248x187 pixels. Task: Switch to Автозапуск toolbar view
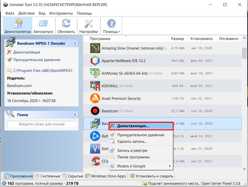click(x=43, y=26)
